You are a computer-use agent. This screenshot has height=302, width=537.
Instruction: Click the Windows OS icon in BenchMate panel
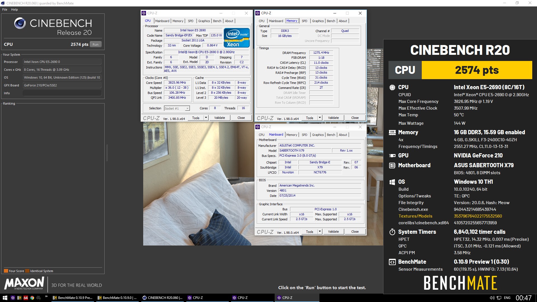click(x=392, y=182)
